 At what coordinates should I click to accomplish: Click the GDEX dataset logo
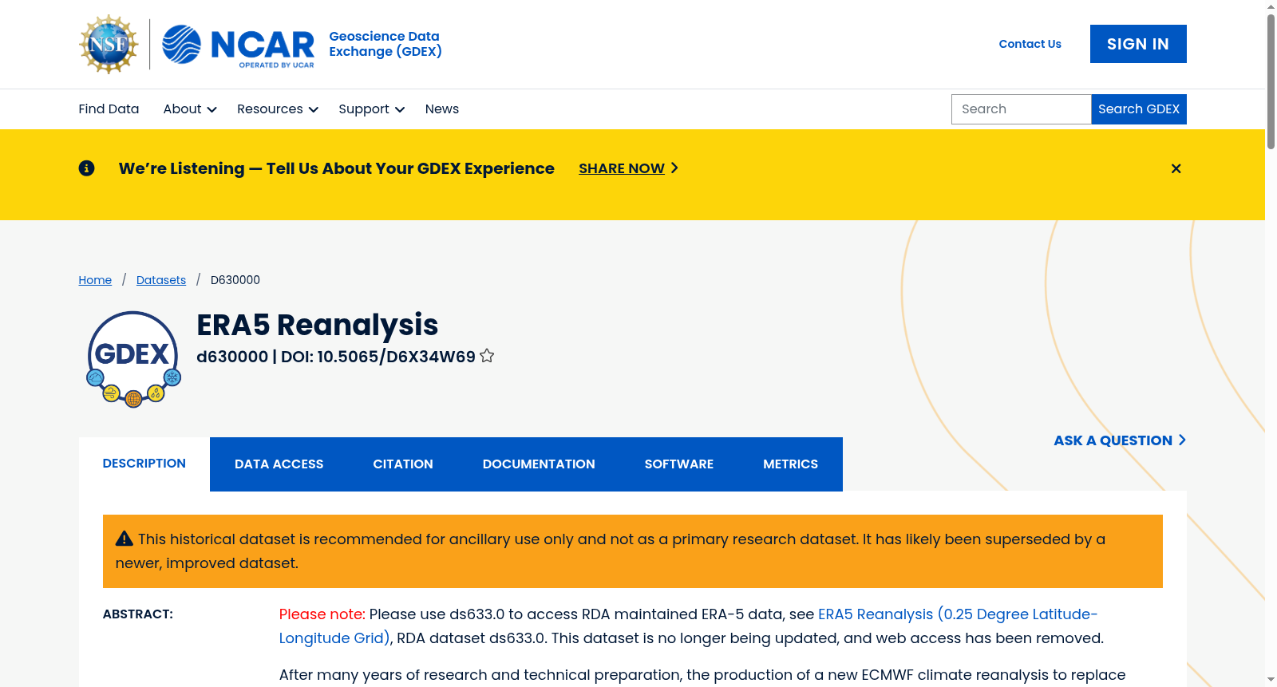133,359
